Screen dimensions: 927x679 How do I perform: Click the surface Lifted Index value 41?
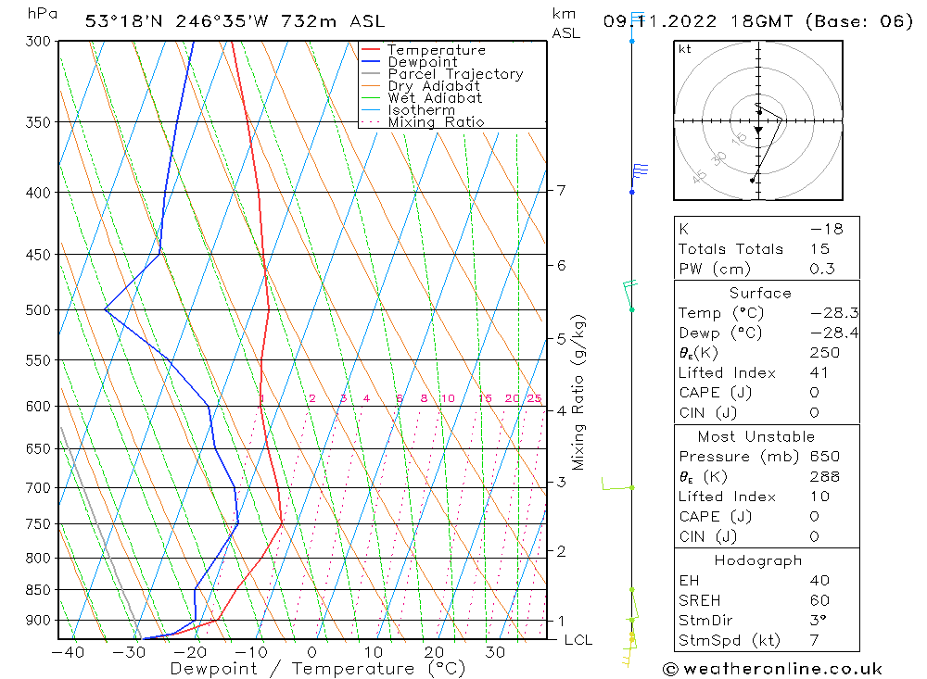tap(819, 373)
